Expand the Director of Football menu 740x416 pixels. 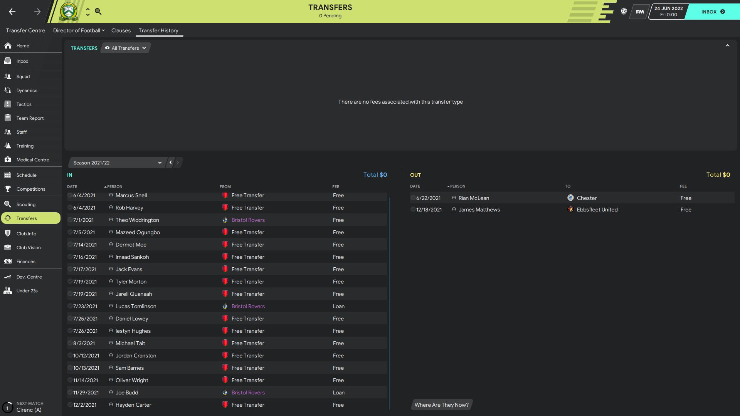(79, 30)
